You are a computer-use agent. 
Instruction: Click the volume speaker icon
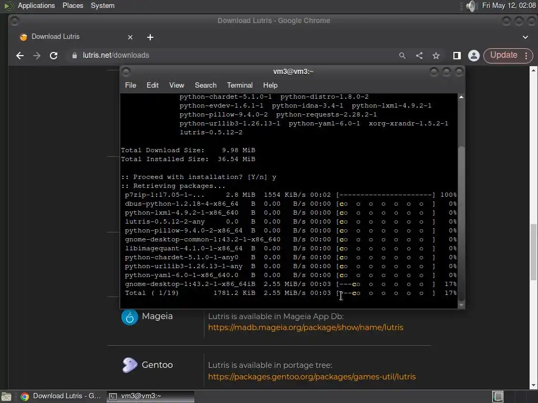[472, 6]
